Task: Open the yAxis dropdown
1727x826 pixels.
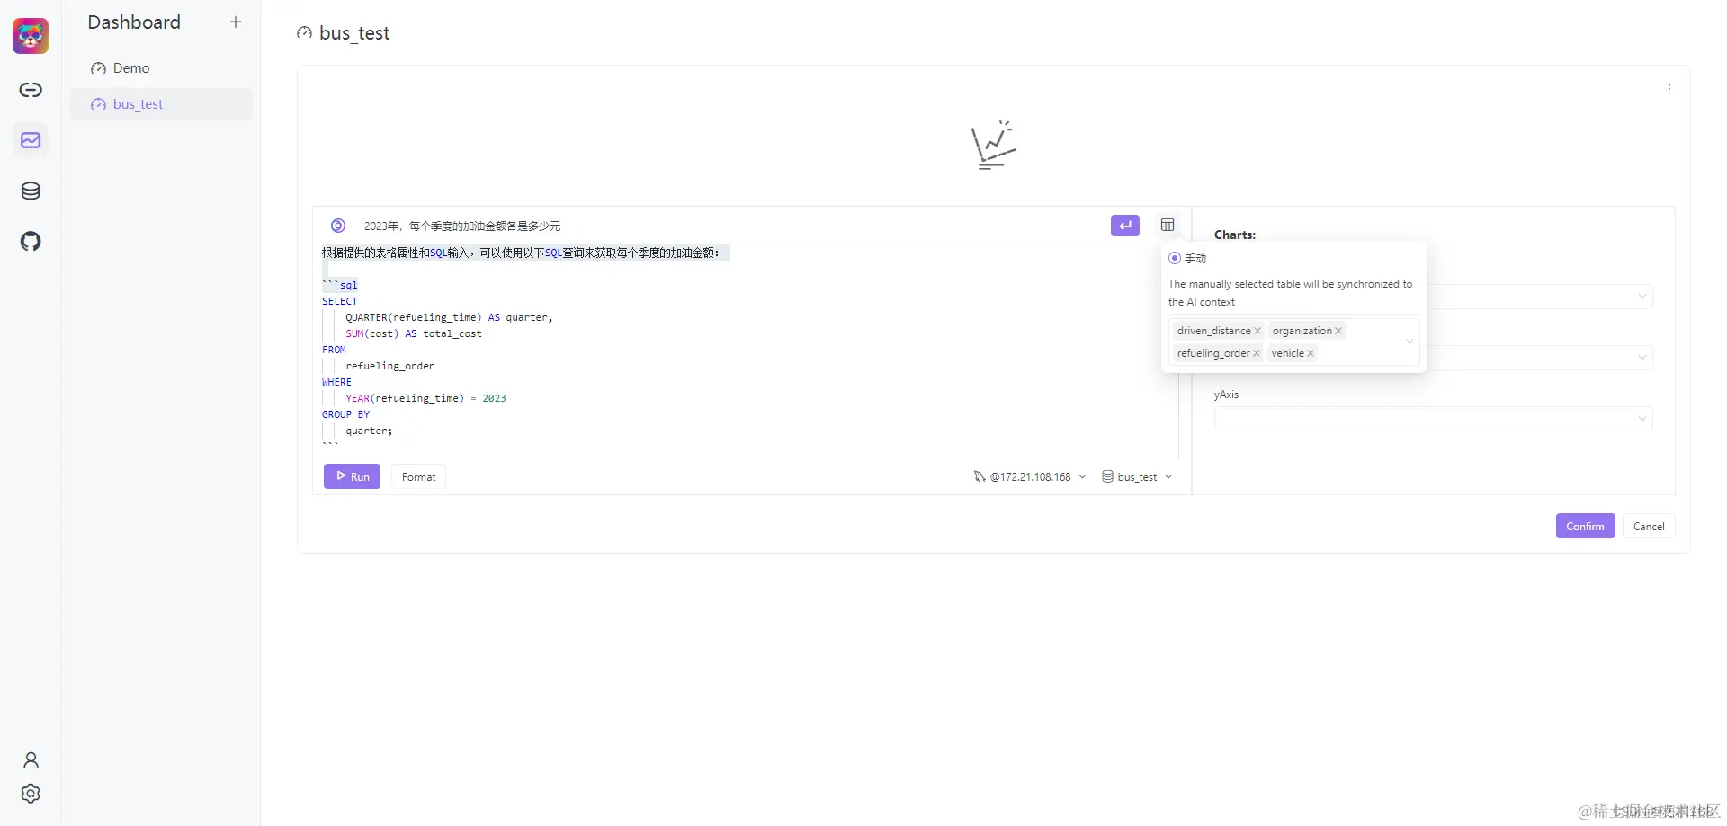Action: (1433, 419)
